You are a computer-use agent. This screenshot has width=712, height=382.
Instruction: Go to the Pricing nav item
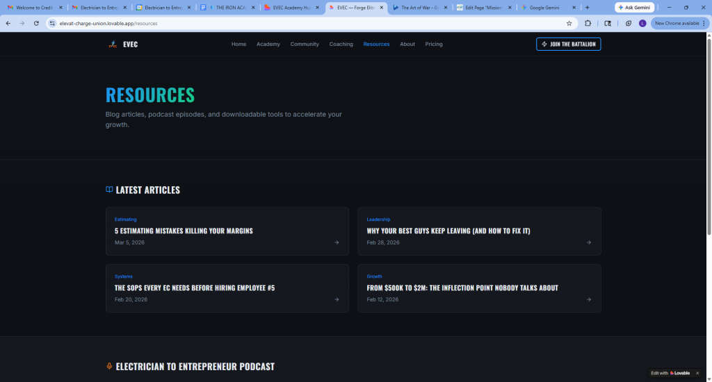[x=433, y=44]
